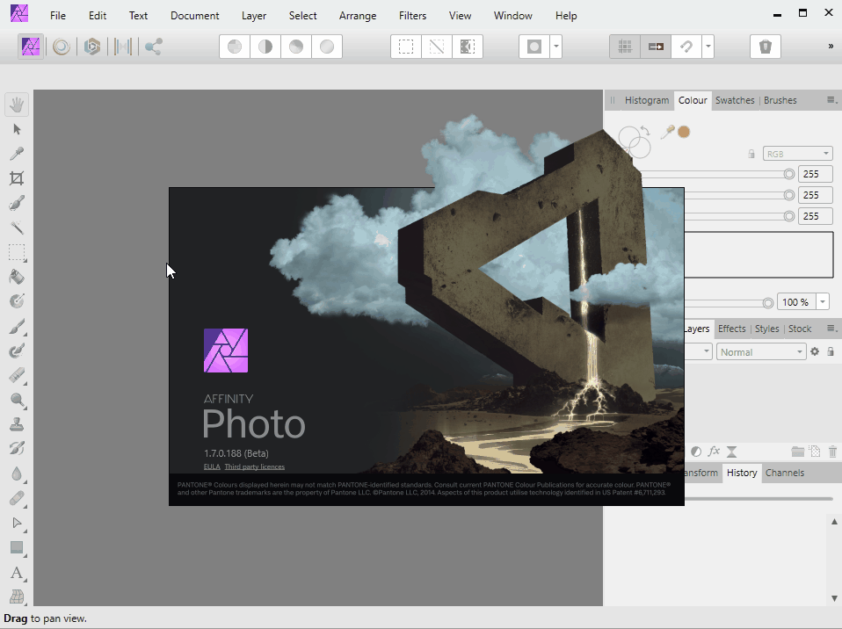The height and width of the screenshot is (629, 842).
Task: Select the Clone stamp tool
Action: 17,424
